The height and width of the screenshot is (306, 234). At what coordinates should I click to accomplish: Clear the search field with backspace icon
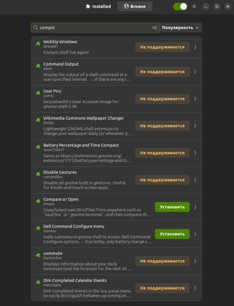(154, 28)
